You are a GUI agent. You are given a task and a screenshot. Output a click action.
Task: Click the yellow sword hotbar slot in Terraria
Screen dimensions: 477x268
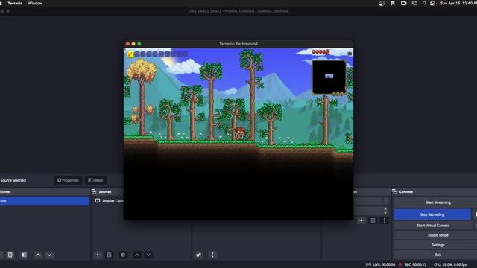coord(130,54)
